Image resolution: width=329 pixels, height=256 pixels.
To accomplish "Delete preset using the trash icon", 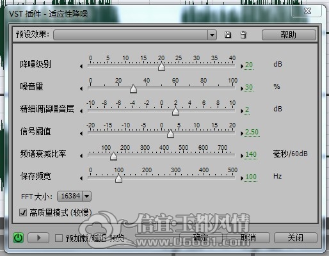I will [243, 35].
